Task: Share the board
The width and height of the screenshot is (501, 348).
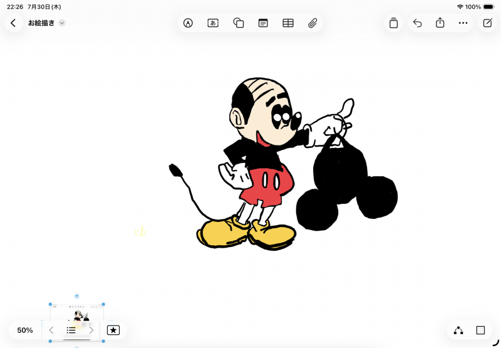Action: click(x=440, y=23)
